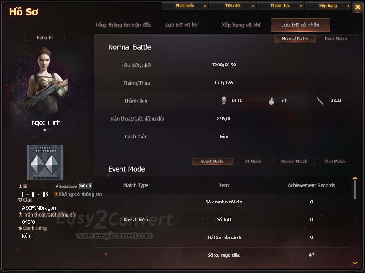Switch to the AI Mode tab

pos(253,162)
